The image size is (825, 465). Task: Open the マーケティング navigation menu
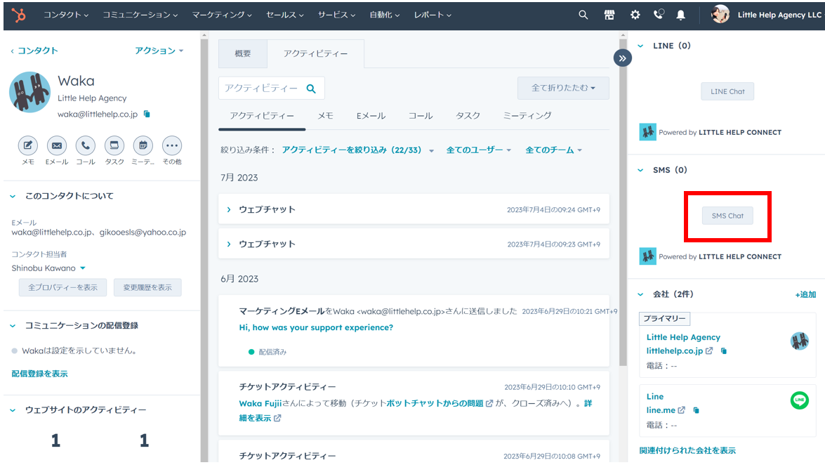tap(222, 15)
